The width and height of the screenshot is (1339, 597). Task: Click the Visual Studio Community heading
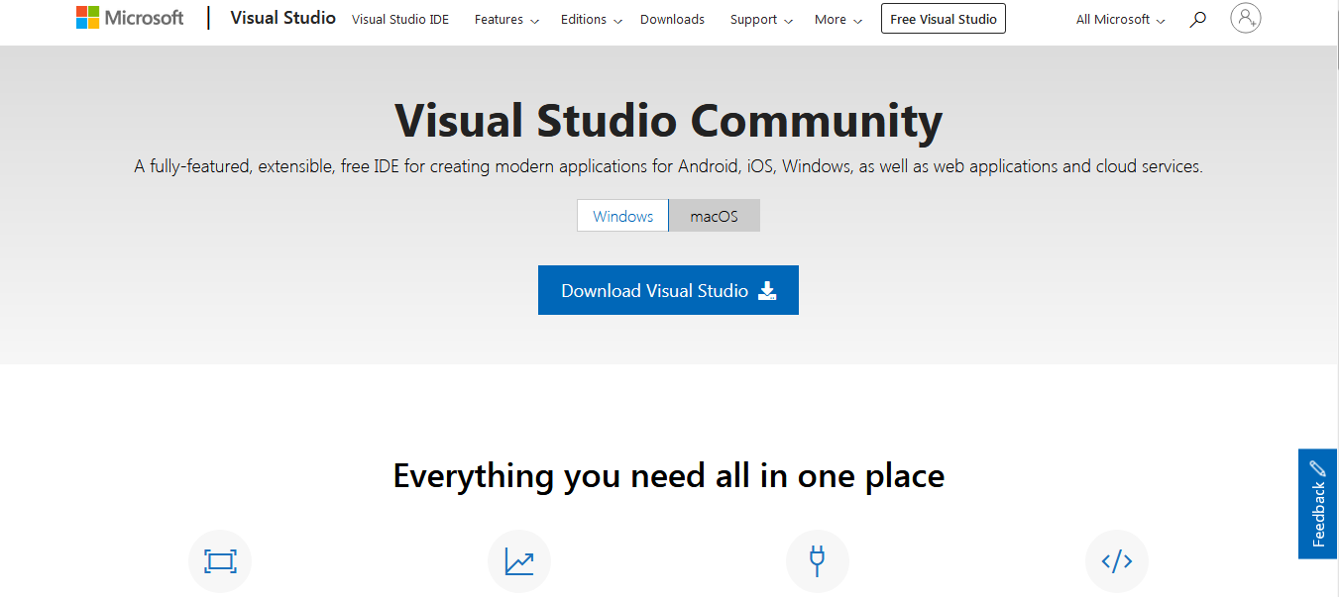[669, 121]
